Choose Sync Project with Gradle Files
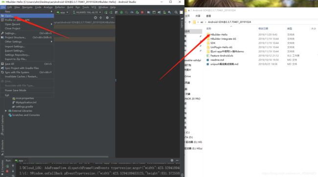This screenshot has width=318, height=177. point(27,68)
